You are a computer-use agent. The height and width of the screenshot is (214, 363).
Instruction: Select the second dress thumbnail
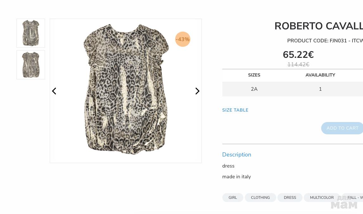31,65
